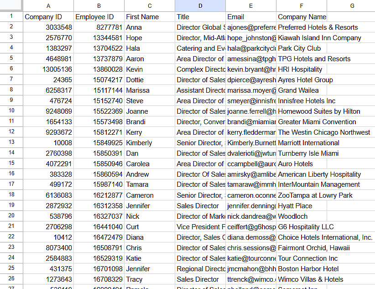This screenshot has height=289, width=375.
Task: Click row 26 header
Action: pyautogui.click(x=10, y=279)
